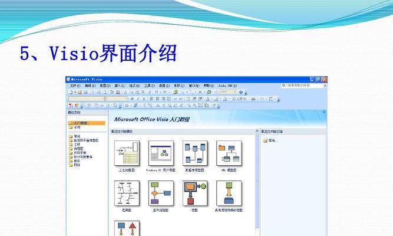Open the 帮助 (Help) menu
Viewport: 393px width, 236px height.
coord(209,86)
